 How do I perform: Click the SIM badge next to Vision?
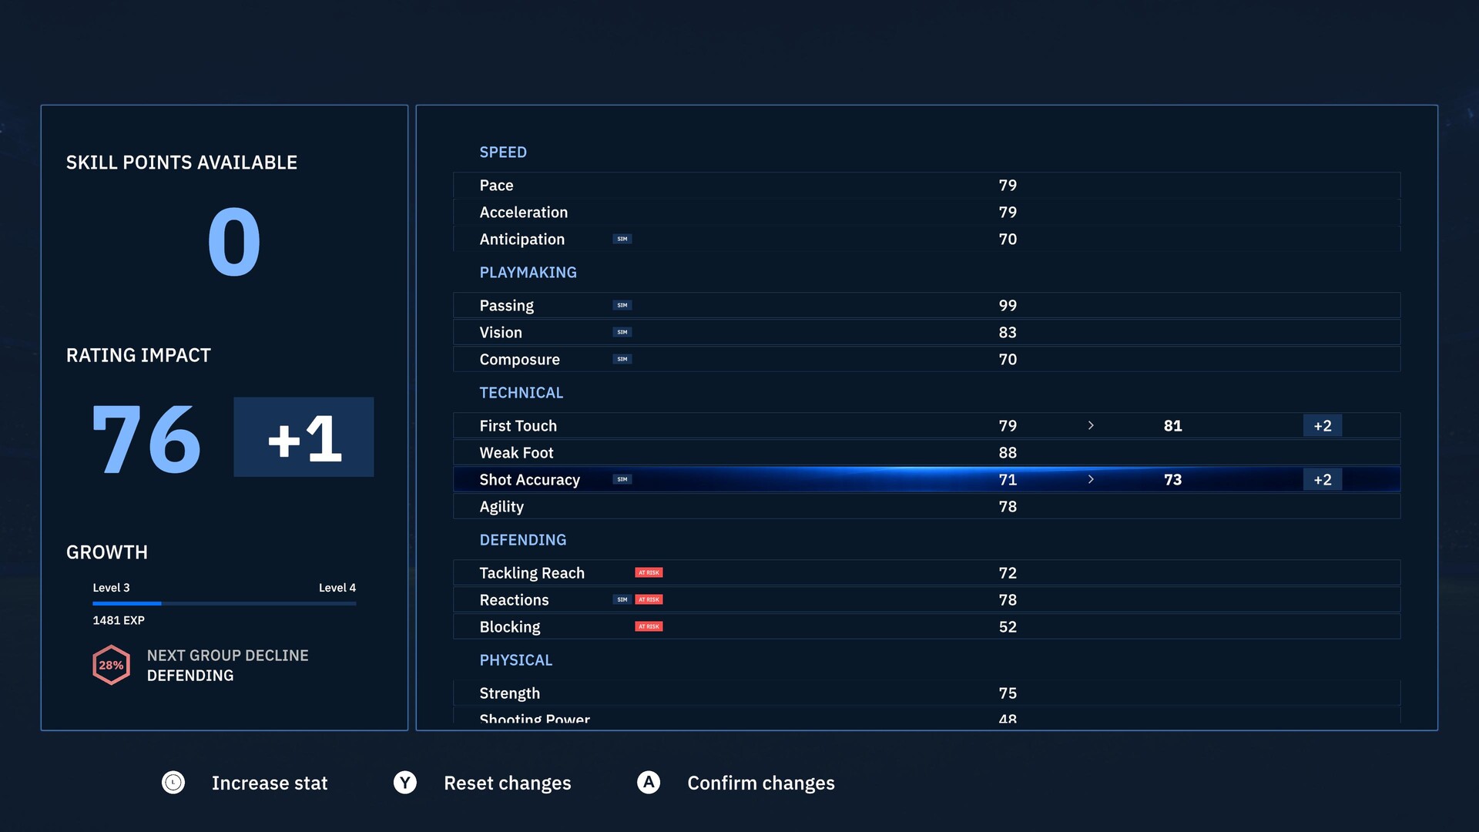pos(622,332)
